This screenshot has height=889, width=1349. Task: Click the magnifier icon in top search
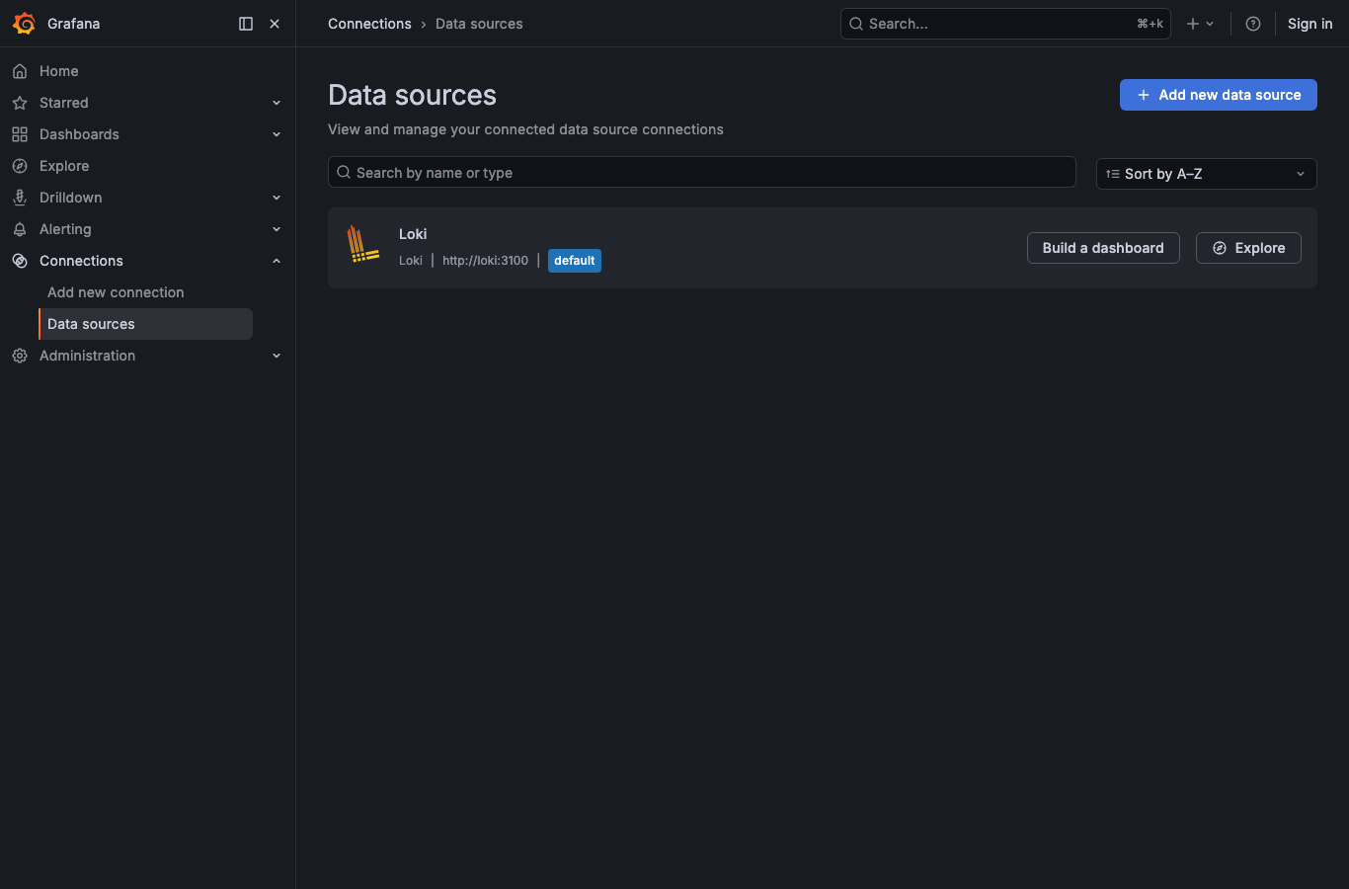(x=856, y=24)
